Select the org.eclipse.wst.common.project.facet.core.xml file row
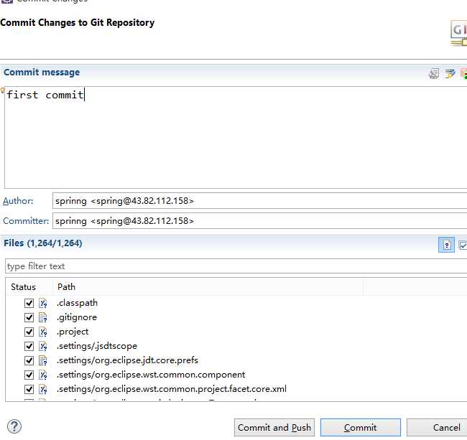467x440 pixels. 172,389
